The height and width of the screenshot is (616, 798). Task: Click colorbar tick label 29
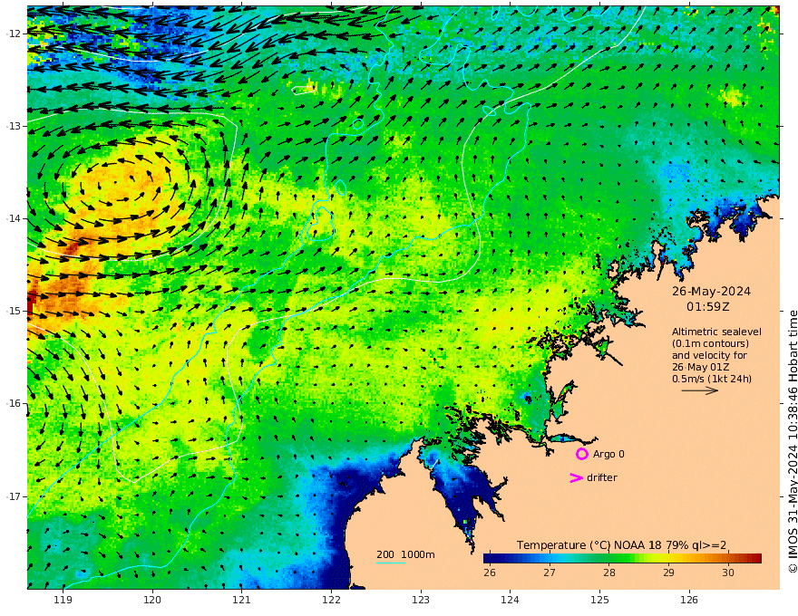668,573
